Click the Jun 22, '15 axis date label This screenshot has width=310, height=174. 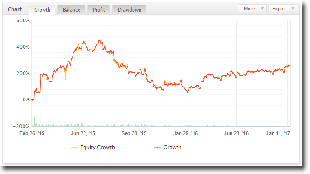pyautogui.click(x=83, y=133)
